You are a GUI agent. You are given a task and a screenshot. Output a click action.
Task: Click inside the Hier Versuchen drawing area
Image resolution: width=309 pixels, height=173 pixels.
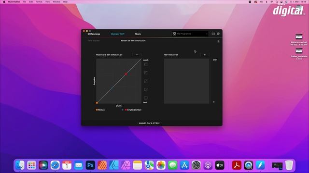[187, 81]
